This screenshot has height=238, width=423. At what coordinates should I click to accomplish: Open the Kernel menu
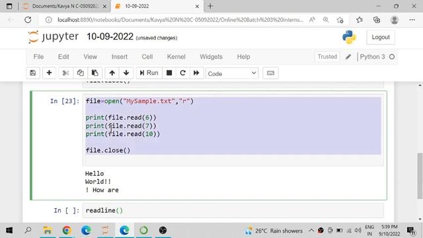click(x=176, y=57)
